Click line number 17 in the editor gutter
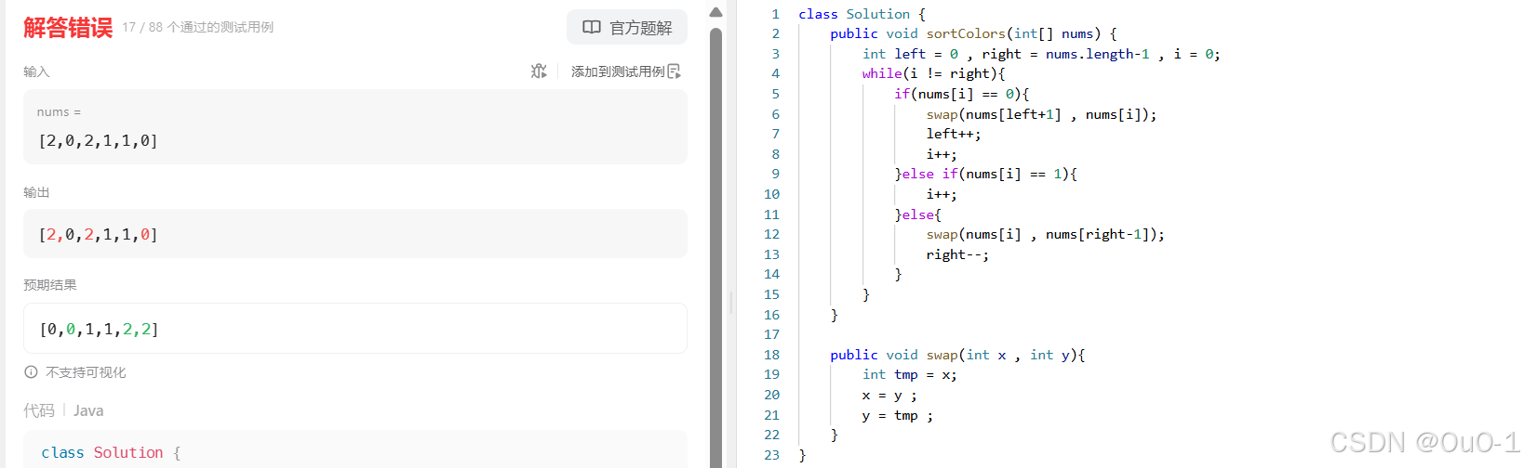This screenshot has height=468, width=1524. tap(771, 334)
